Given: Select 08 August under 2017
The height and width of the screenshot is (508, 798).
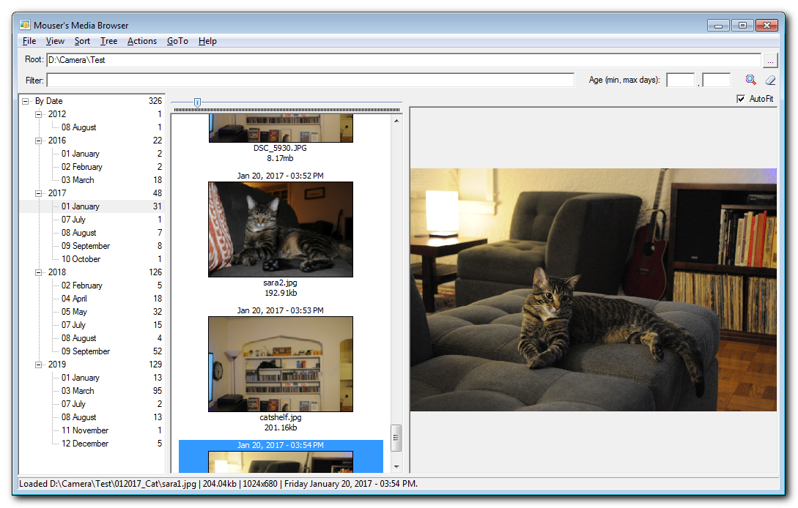Looking at the screenshot, I should click(x=79, y=233).
